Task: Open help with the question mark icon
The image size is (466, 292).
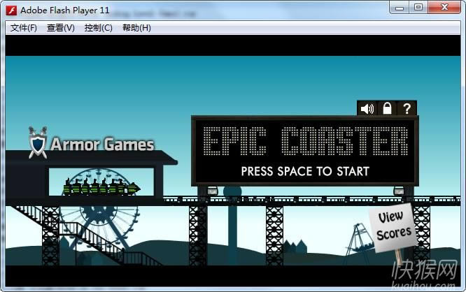Action: (x=407, y=108)
